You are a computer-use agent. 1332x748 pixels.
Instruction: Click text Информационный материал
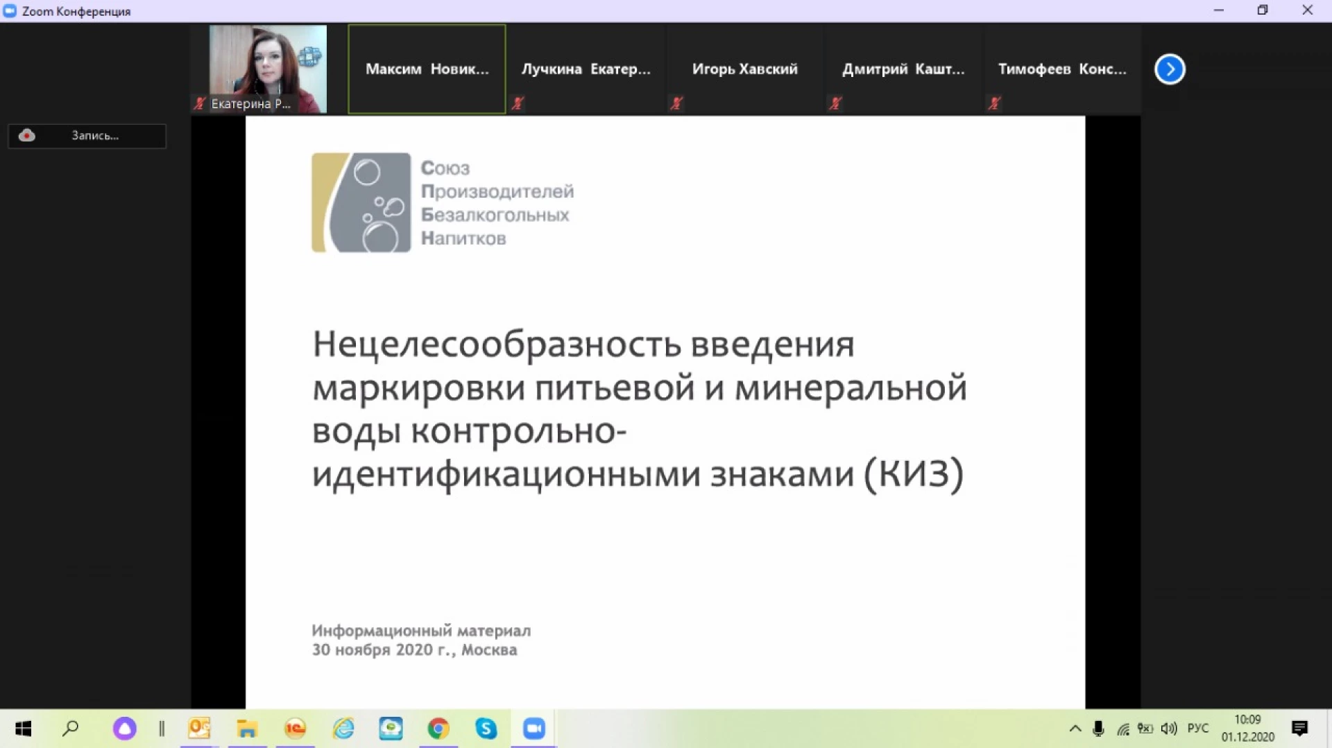(x=421, y=631)
